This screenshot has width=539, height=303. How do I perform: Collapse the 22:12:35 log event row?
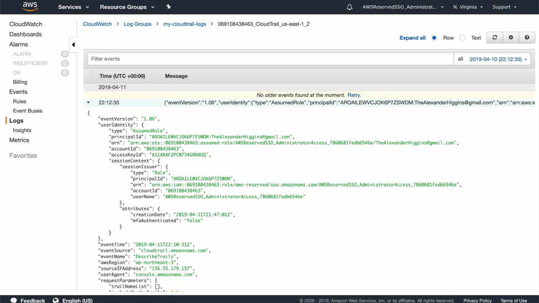88,102
